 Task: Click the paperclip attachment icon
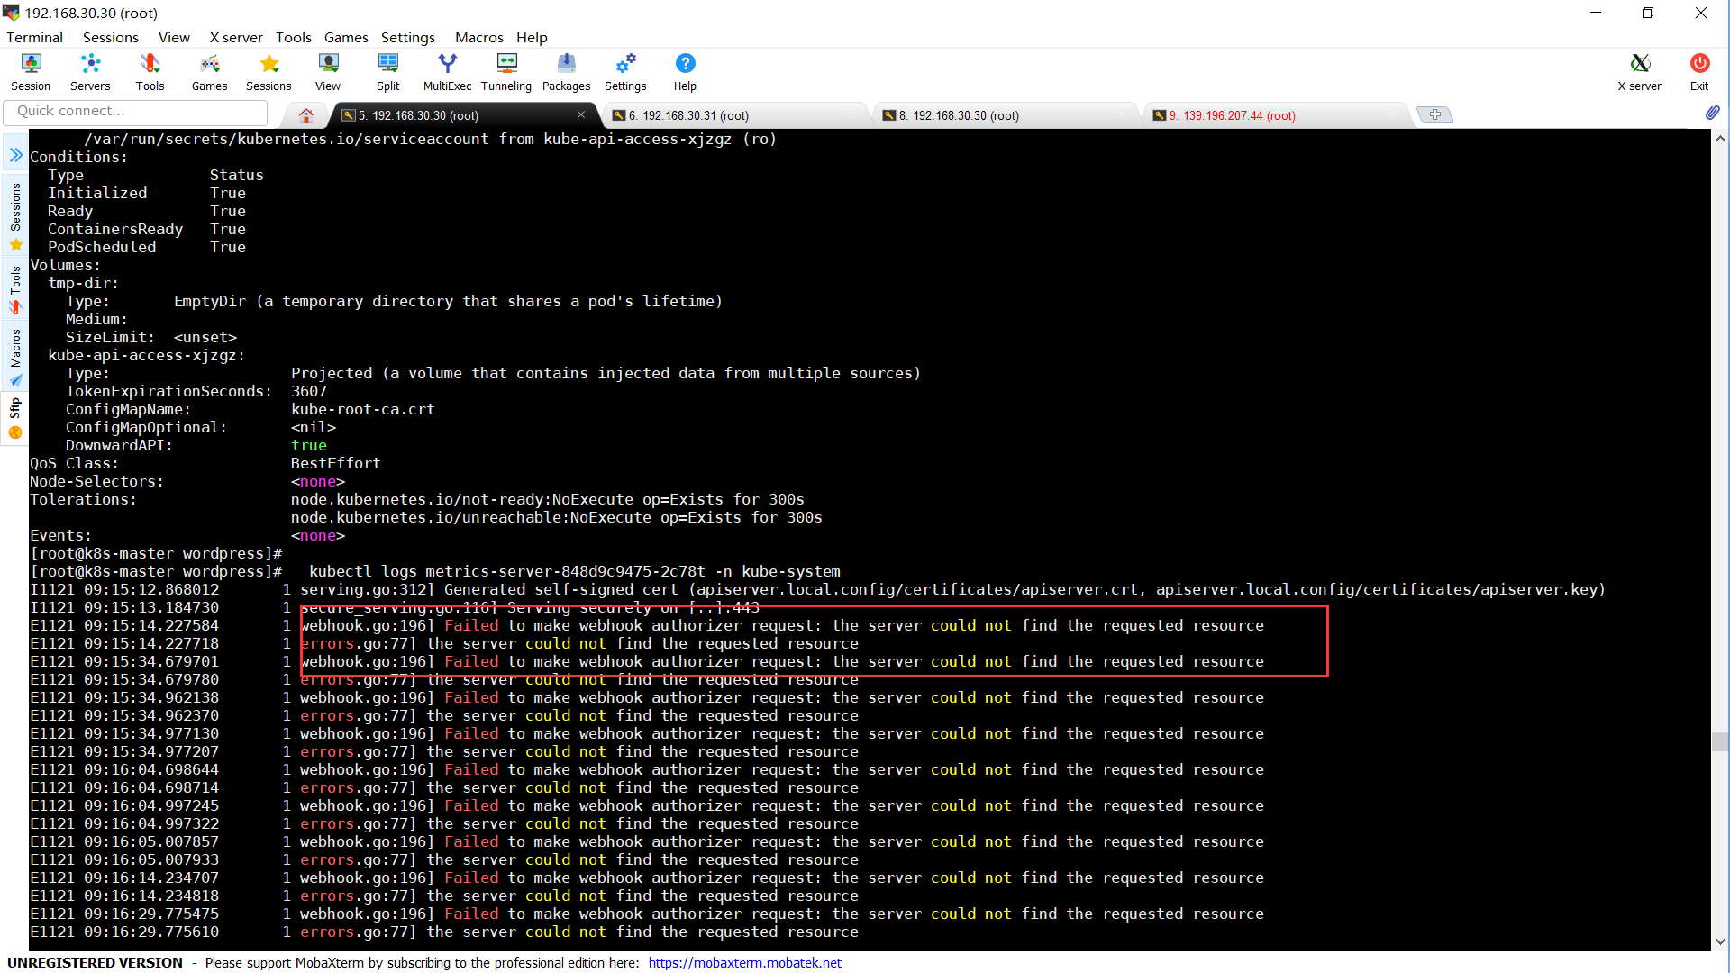(1712, 113)
